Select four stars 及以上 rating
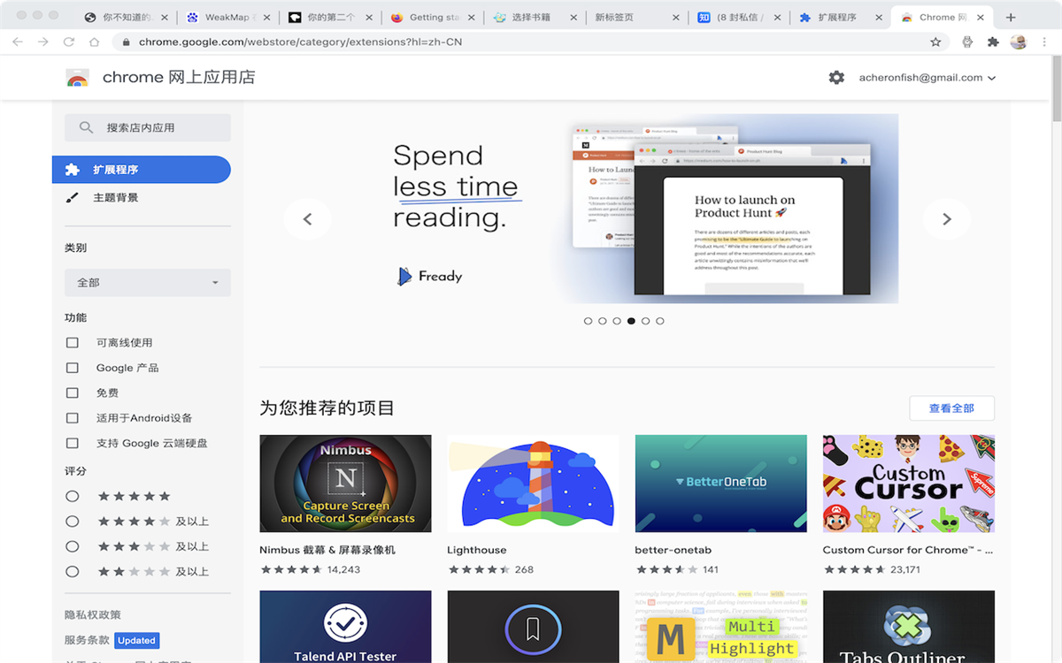1062x663 pixels. (x=73, y=522)
